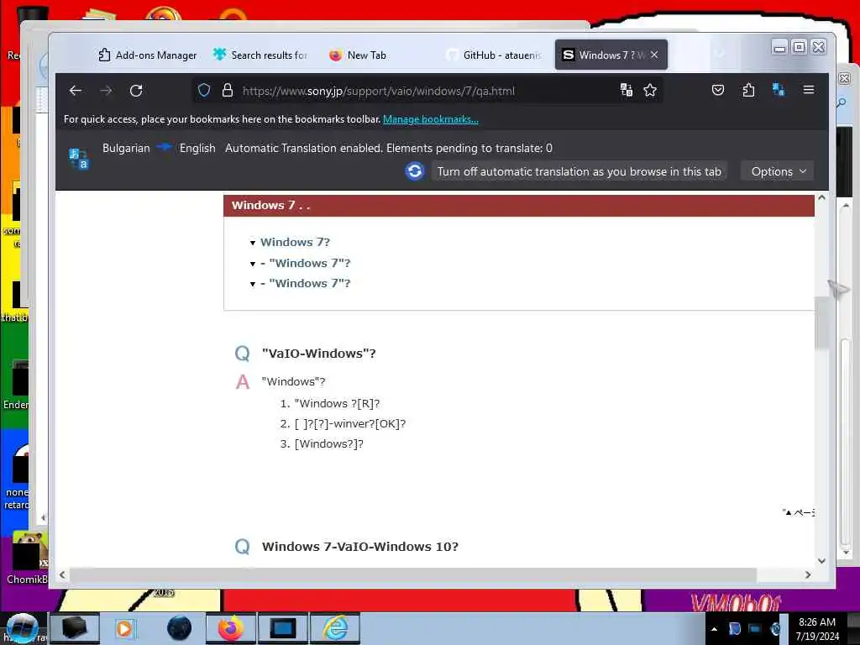This screenshot has width=860, height=645.
Task: Turn off automatic translation in this tab
Action: point(579,171)
